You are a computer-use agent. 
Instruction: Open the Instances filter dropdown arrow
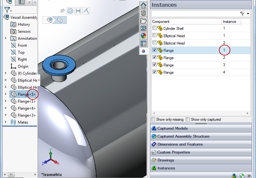pyautogui.click(x=248, y=14)
